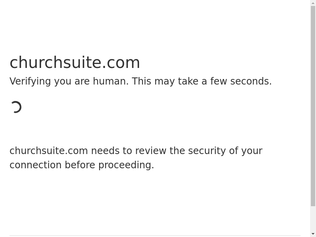Click the horizontal divider line at the bottom
Viewport: 316px width, 237px height.
[x=155, y=235]
